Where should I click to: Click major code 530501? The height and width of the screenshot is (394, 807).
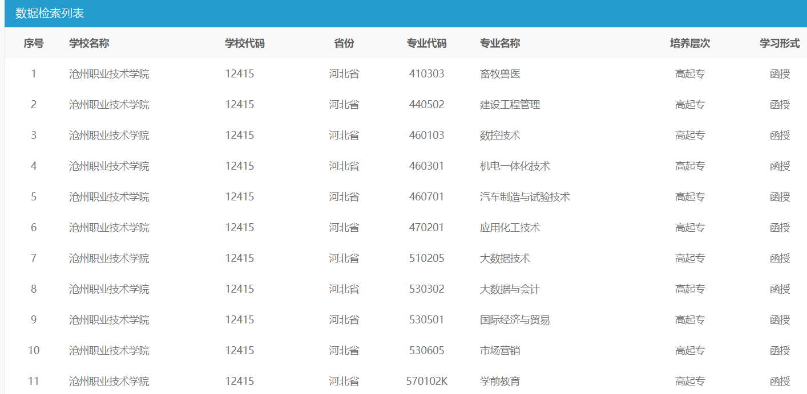click(x=426, y=320)
